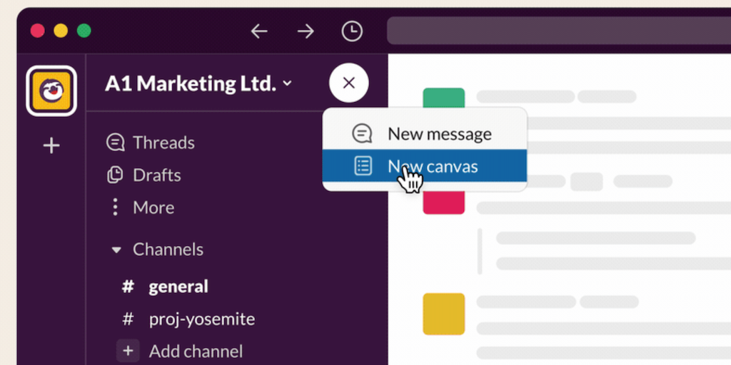The image size is (731, 365).
Task: Choose New message from the popup menu
Action: [x=425, y=133]
